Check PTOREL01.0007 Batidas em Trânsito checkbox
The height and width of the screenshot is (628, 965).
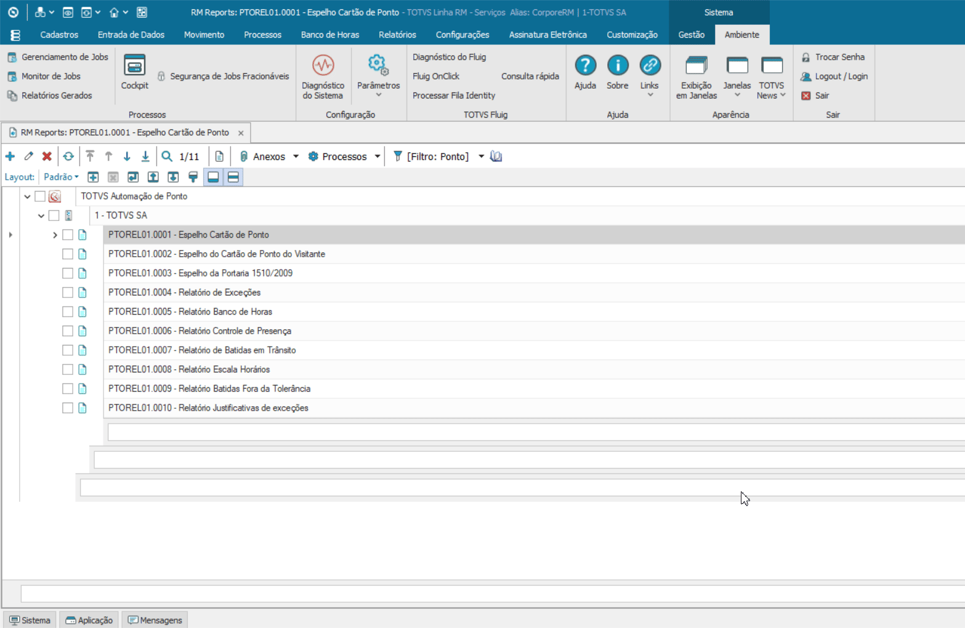68,350
